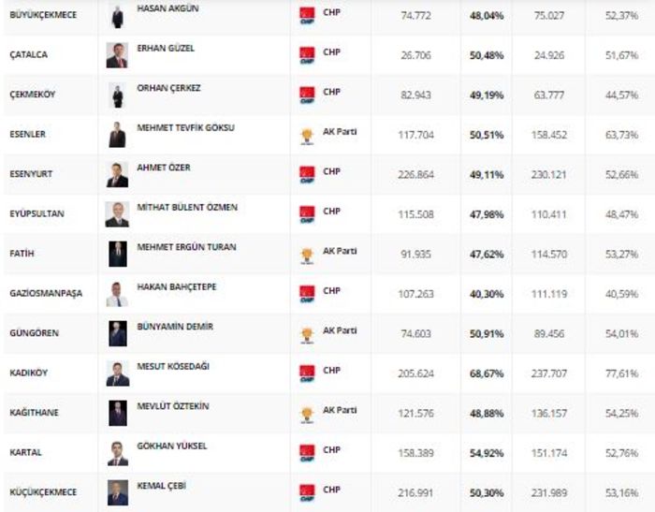The width and height of the screenshot is (655, 512).
Task: Click AK Parti logo in Kağıthane row
Action: point(307,413)
